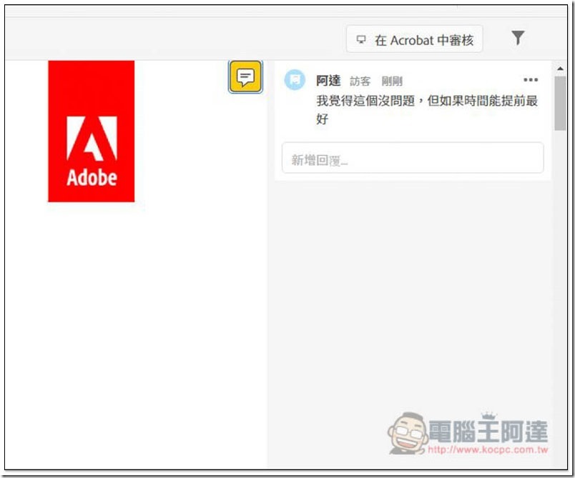Focus the 新增回覆 reply input field

(x=413, y=158)
